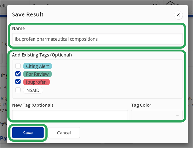Enable the Citing Alert checkbox
The image size is (193, 148).
[x=18, y=66]
